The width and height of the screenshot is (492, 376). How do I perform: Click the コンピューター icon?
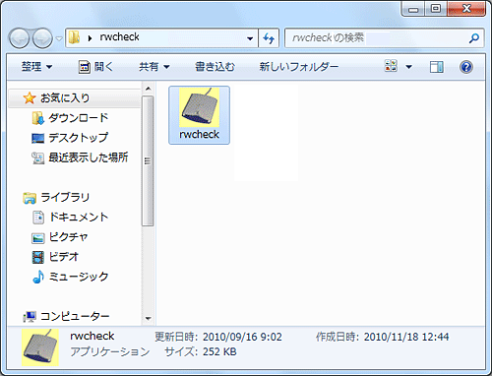click(30, 317)
